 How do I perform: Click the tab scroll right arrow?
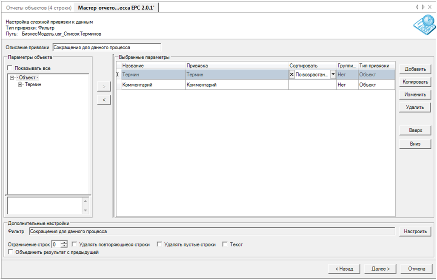[x=423, y=7]
